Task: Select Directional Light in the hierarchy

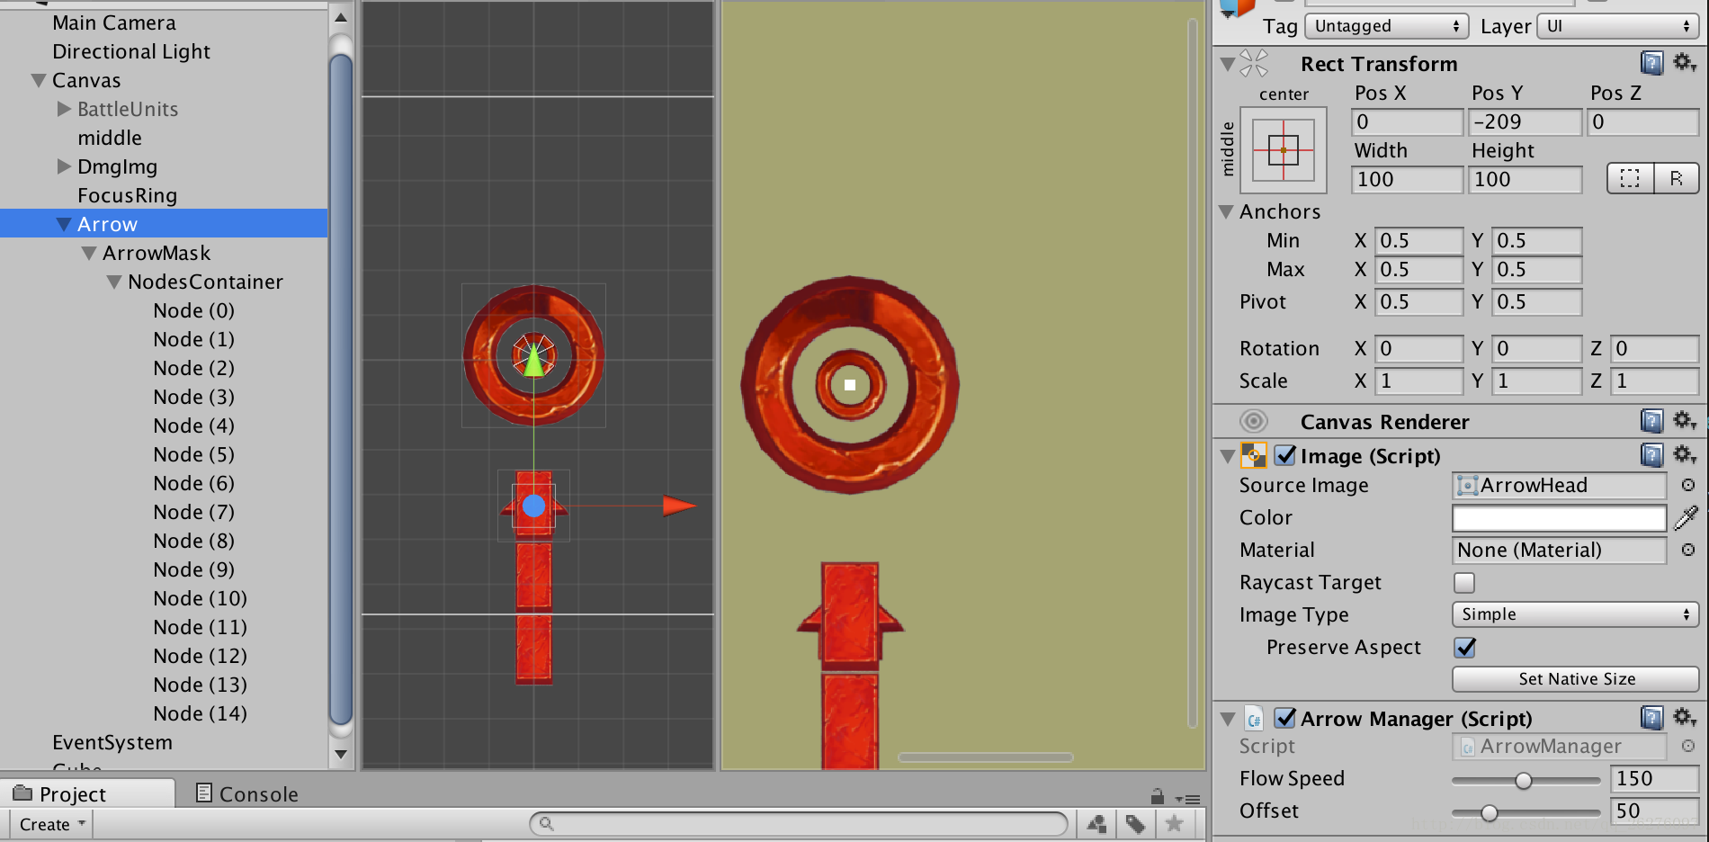Action: [x=131, y=51]
